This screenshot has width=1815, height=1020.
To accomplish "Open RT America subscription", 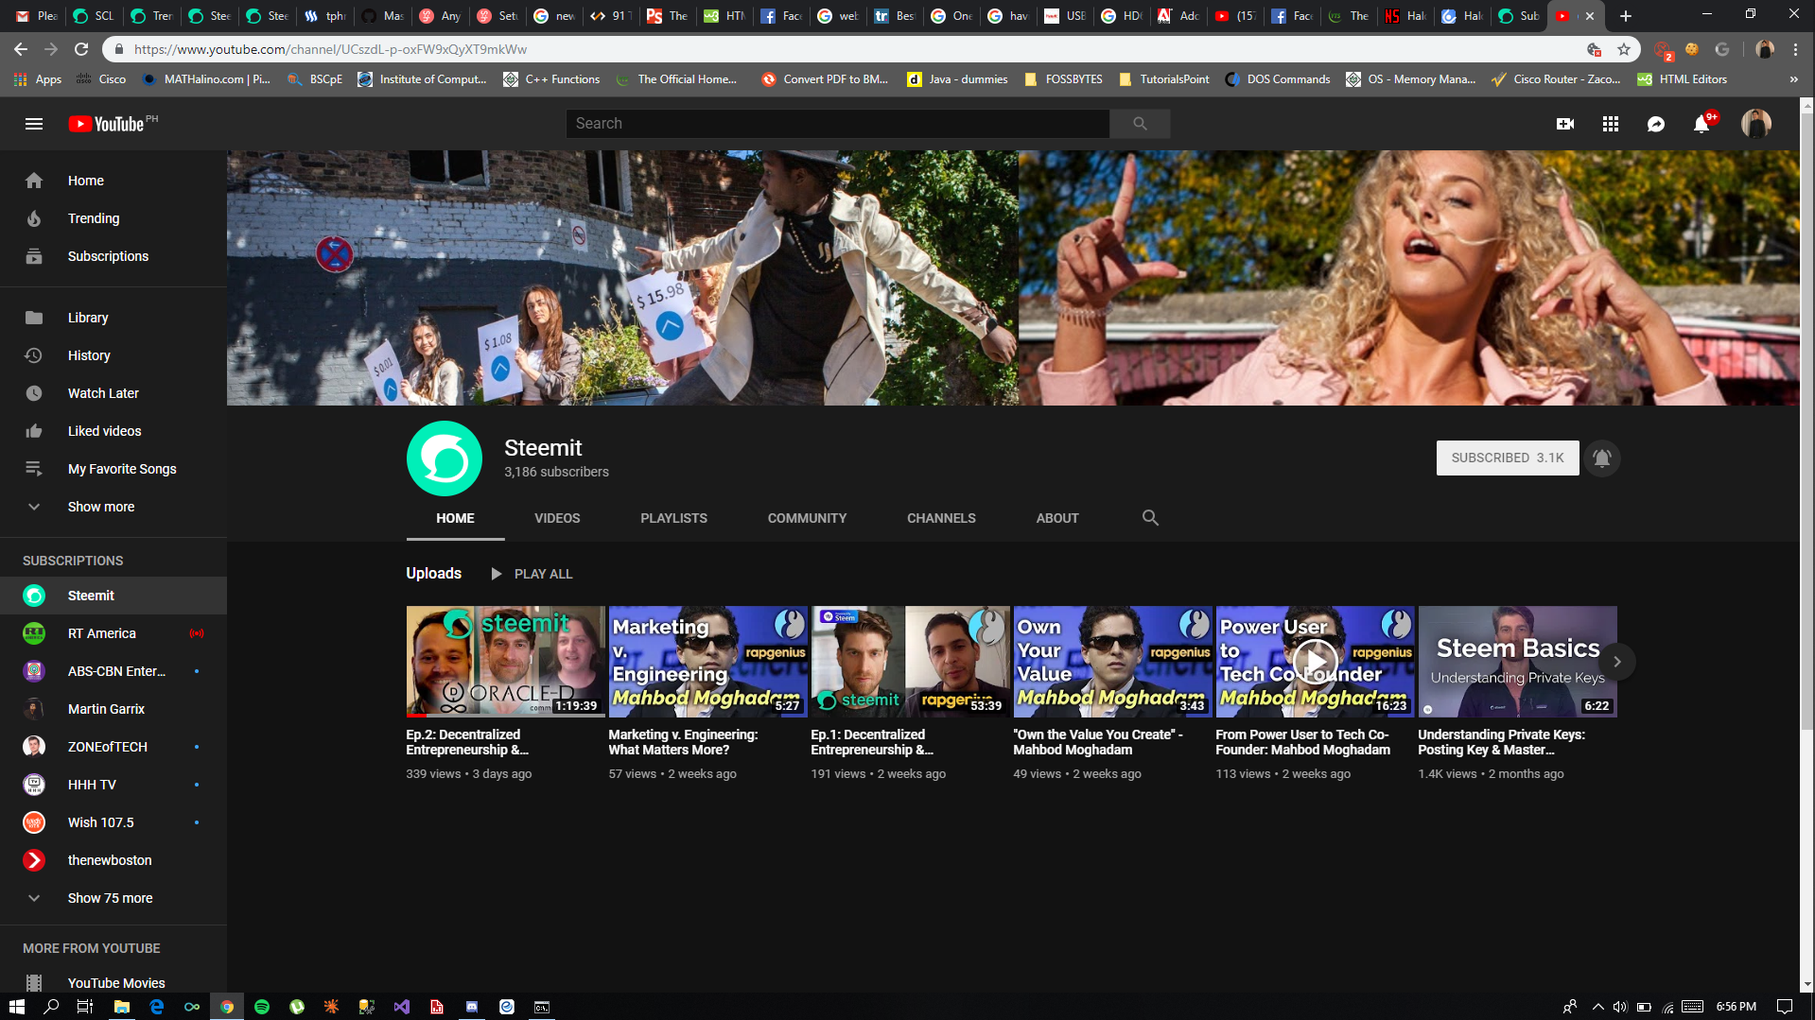I will coord(113,633).
